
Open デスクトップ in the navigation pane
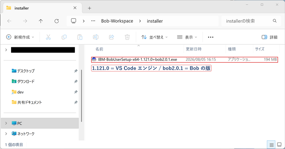(x=26, y=71)
